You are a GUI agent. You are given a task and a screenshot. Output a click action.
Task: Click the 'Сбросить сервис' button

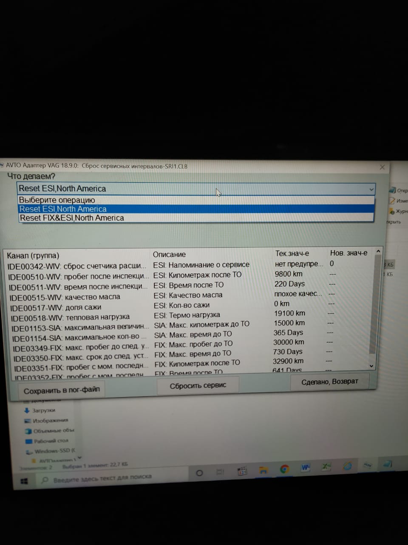coord(198,386)
